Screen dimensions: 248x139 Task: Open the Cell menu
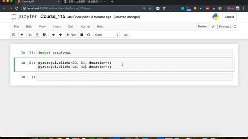pyautogui.click(x=71, y=27)
